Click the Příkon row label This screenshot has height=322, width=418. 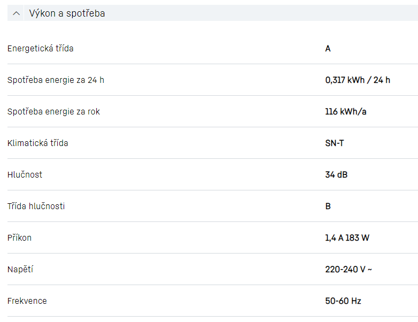(19, 238)
